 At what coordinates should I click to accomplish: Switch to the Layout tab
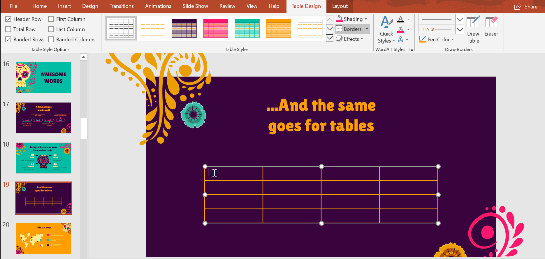point(340,6)
